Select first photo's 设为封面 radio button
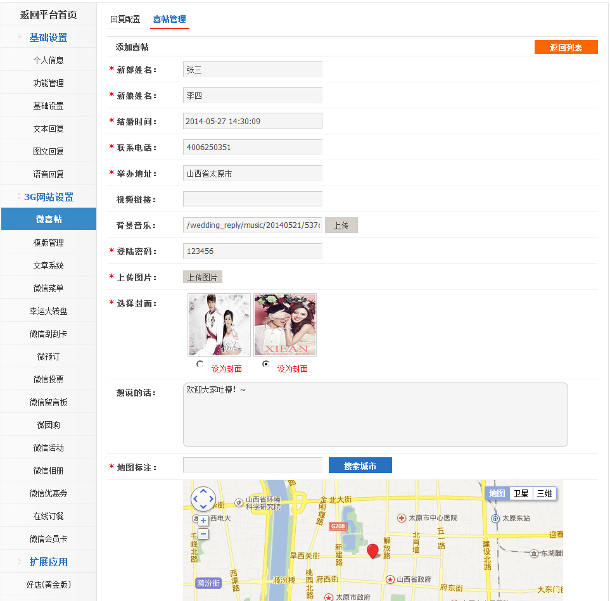Image resolution: width=610 pixels, height=601 pixels. (x=200, y=364)
